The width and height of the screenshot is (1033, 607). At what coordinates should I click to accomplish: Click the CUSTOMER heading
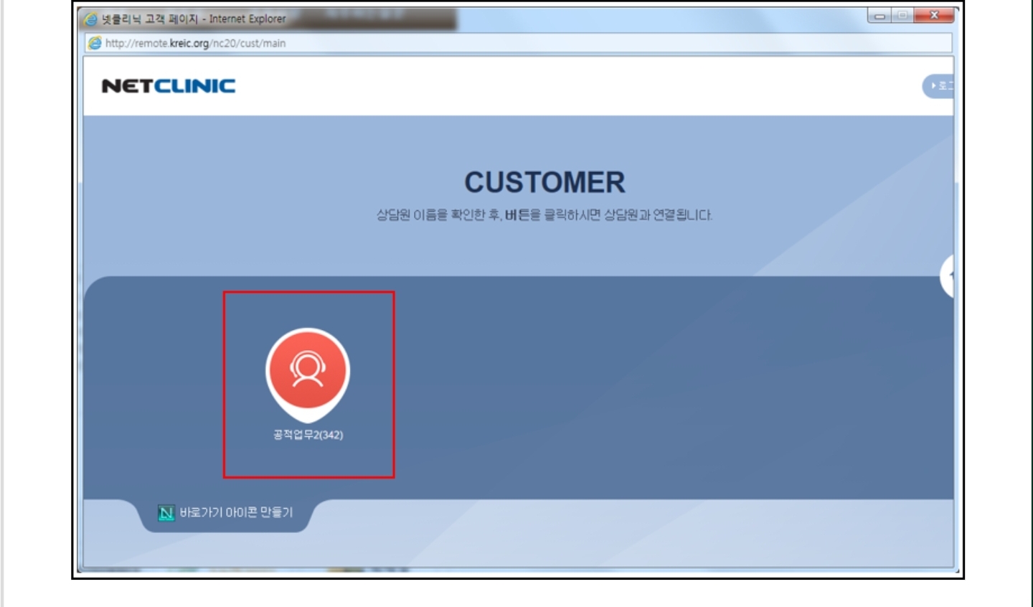(544, 182)
